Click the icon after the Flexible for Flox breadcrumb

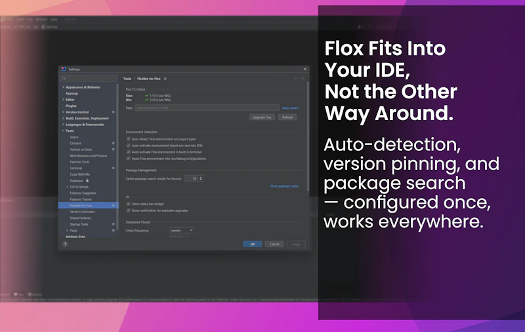[165, 79]
